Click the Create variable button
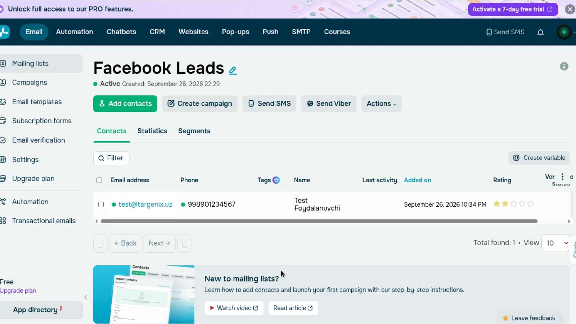This screenshot has height=324, width=576. click(x=539, y=158)
